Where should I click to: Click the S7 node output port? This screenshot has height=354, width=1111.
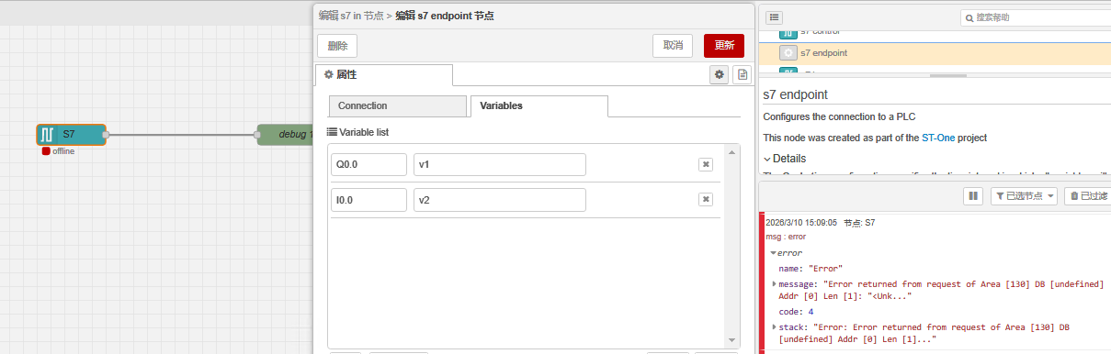[x=106, y=135]
